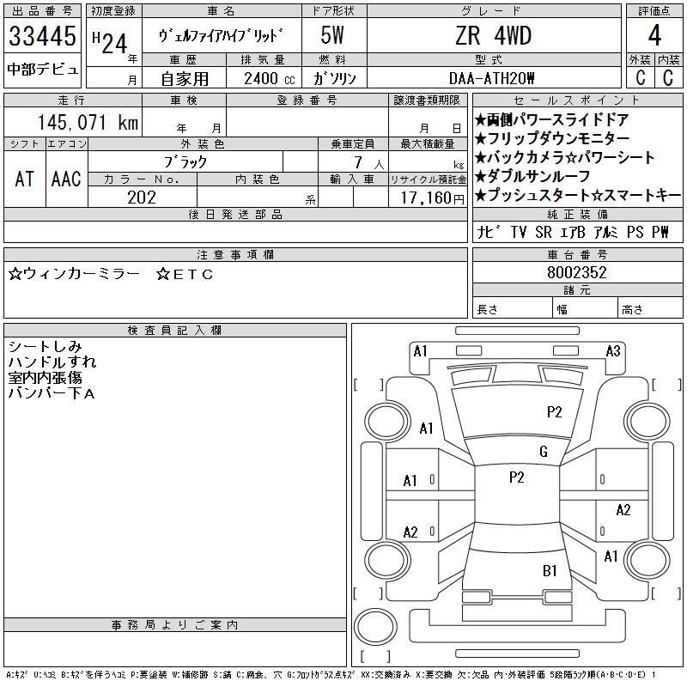
Task: Select inspector note バンパー下A
Action: click(x=52, y=393)
